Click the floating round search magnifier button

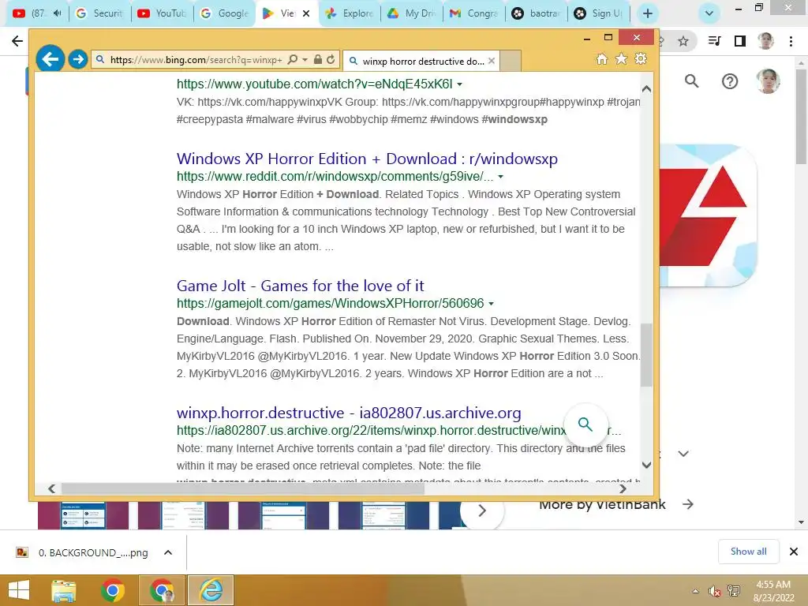point(585,425)
